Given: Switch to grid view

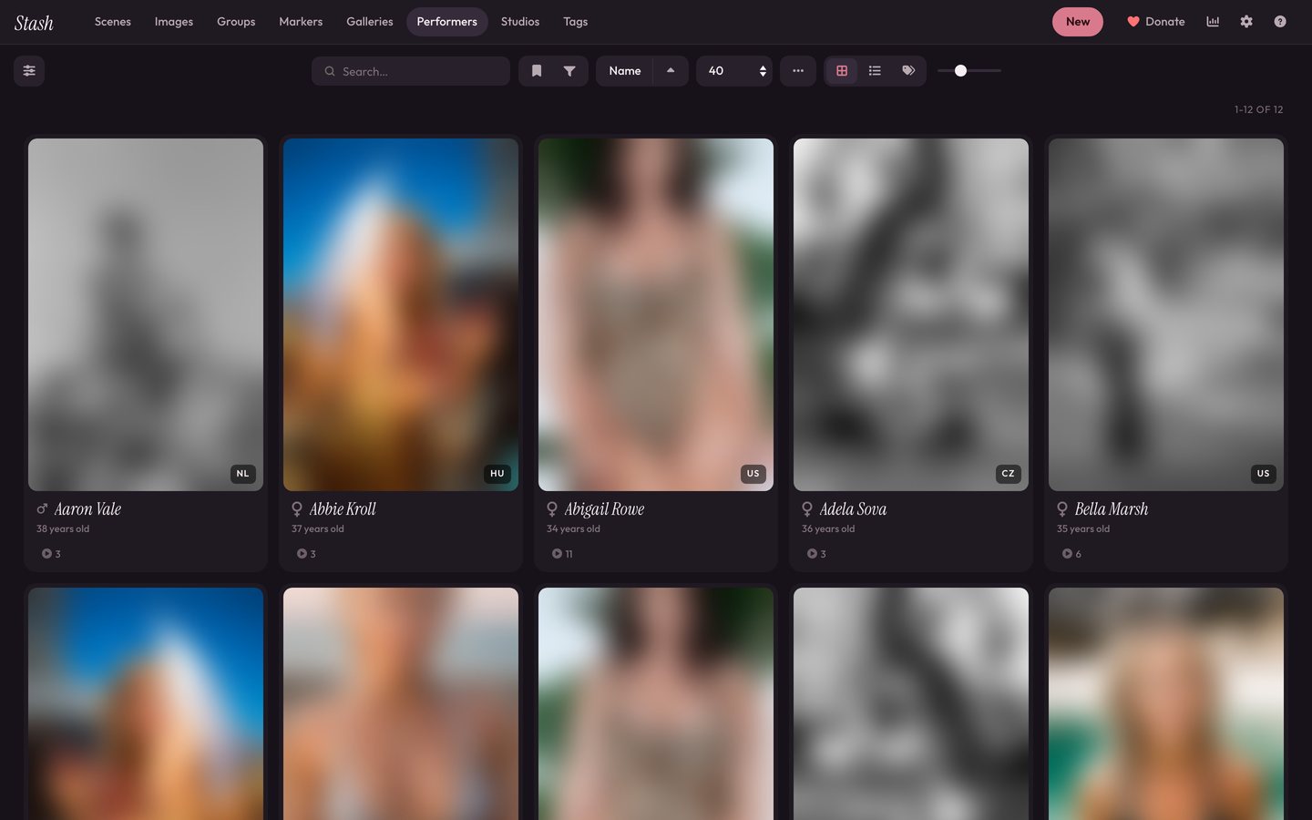Looking at the screenshot, I should 842,71.
